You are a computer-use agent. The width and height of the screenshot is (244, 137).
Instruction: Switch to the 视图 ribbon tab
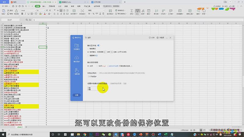tap(79, 6)
